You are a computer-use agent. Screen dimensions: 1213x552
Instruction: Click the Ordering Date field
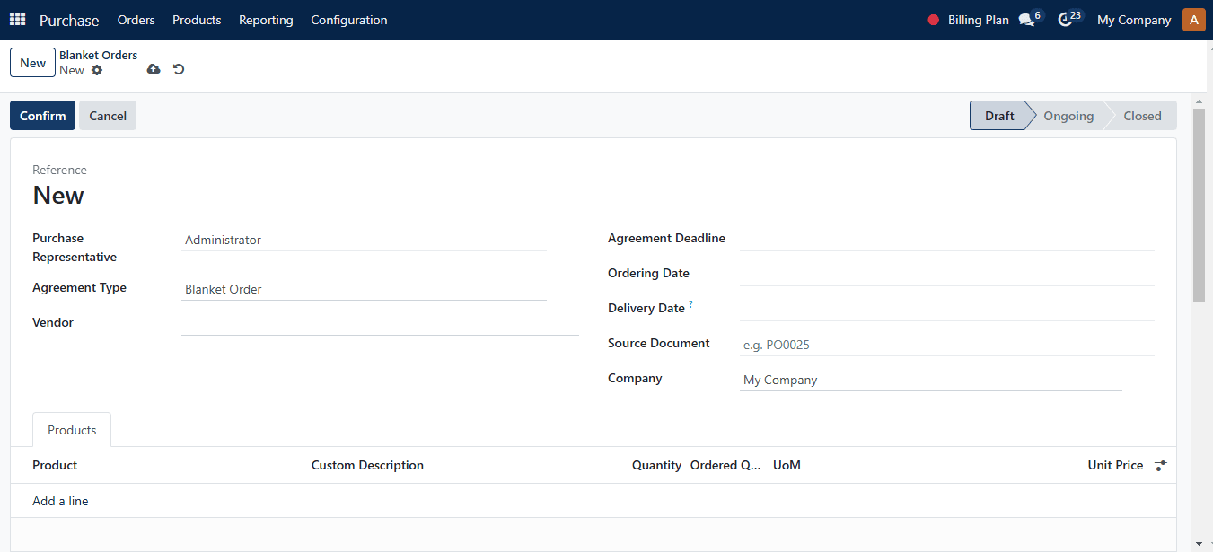[947, 274]
